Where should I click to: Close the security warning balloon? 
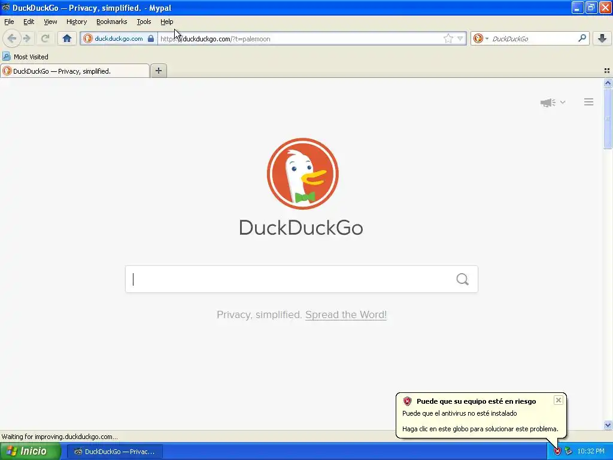(559, 400)
